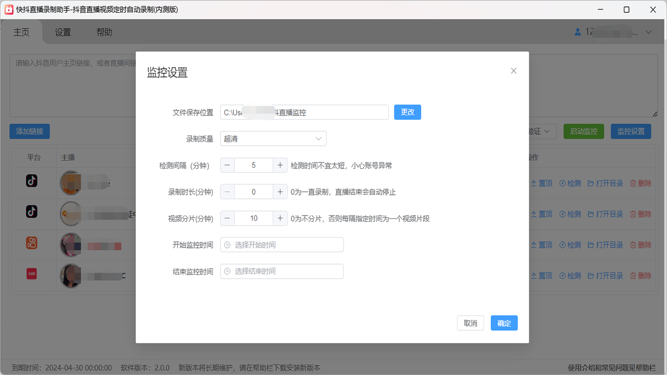Click 打开目录 in the third row
Screen dimensions: 667x375
606,245
